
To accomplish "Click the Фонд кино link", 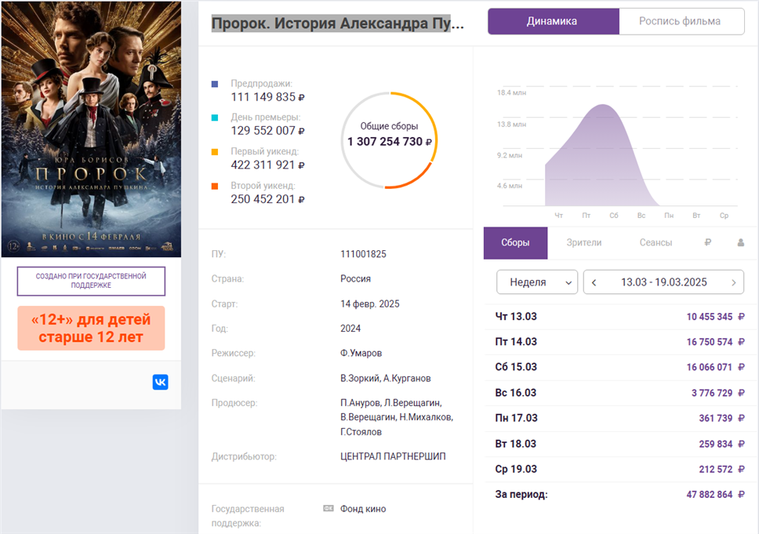I will click(363, 509).
